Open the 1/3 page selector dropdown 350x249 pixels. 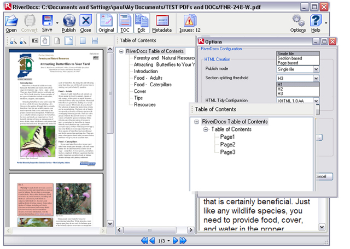coord(168,241)
